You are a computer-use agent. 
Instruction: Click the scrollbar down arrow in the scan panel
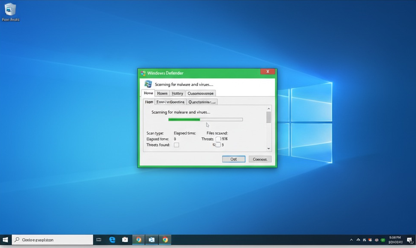pos(269,149)
